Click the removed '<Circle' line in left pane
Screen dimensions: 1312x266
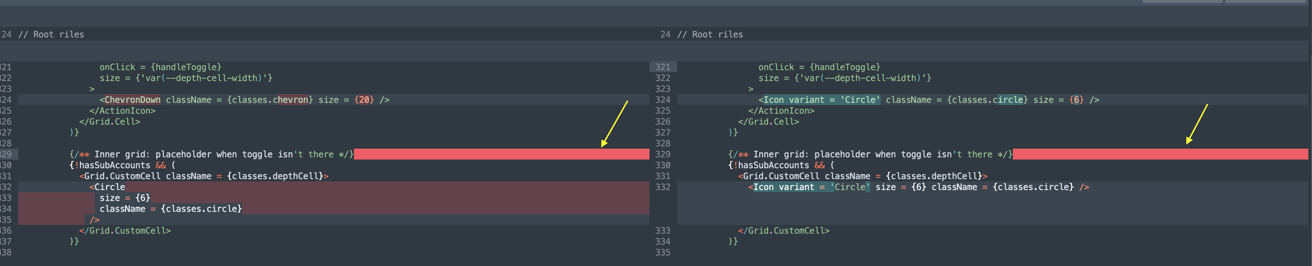(107, 187)
